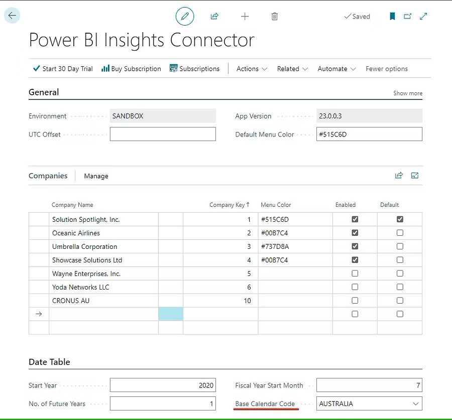
Task: Go back using the back arrow
Action: point(12,16)
